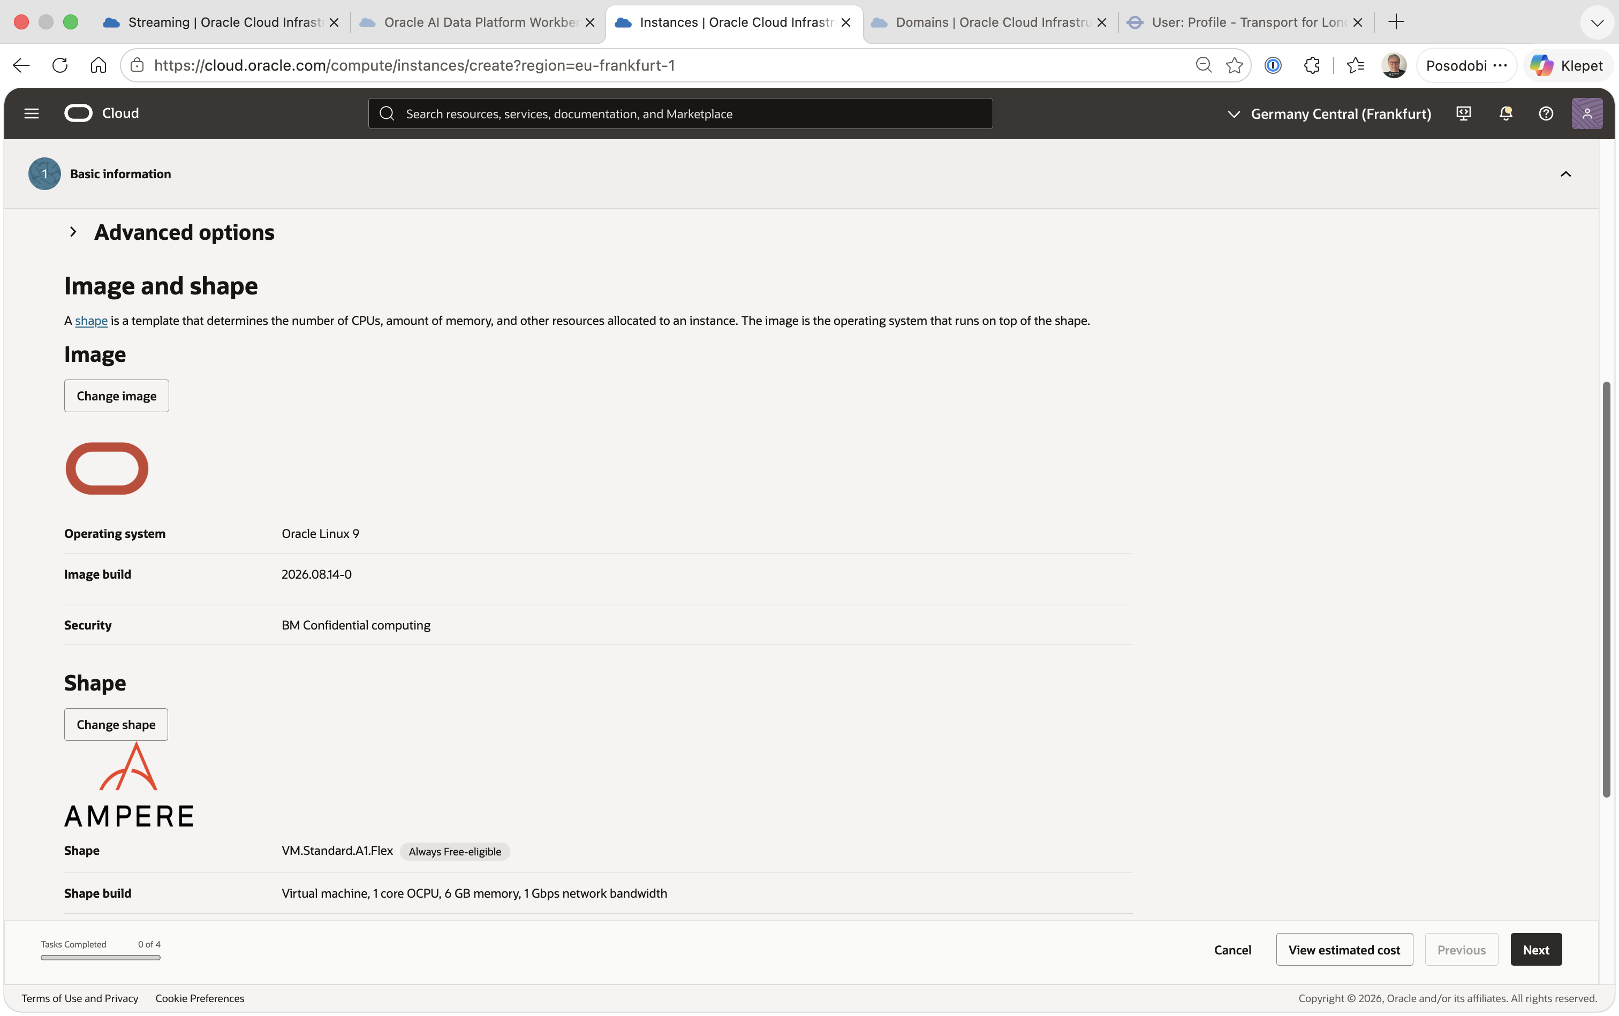The height and width of the screenshot is (1016, 1619).
Task: Go to the browser home page
Action: pos(98,65)
